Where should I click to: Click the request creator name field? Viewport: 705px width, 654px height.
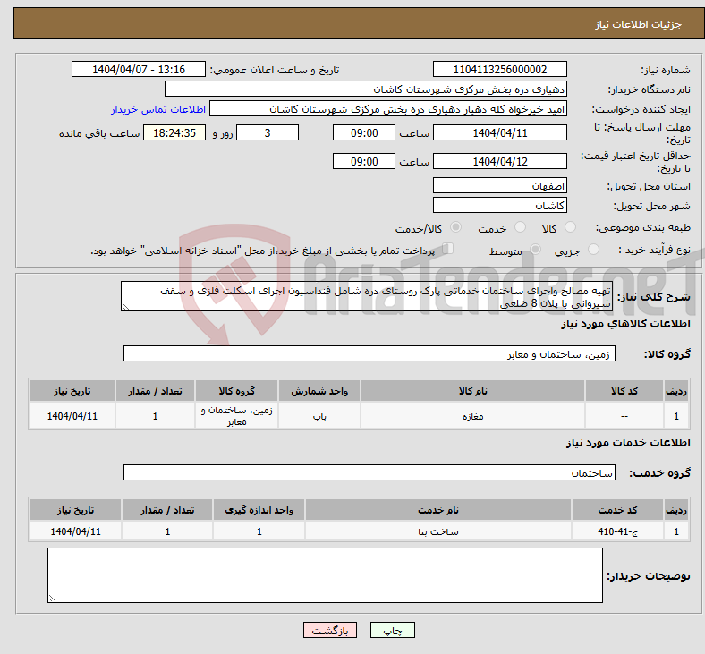[x=388, y=109]
